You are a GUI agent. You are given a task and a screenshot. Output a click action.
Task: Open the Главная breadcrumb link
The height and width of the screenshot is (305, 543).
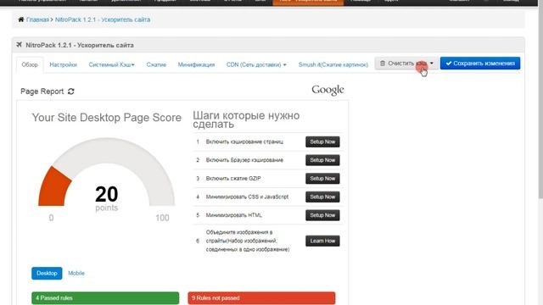point(37,19)
